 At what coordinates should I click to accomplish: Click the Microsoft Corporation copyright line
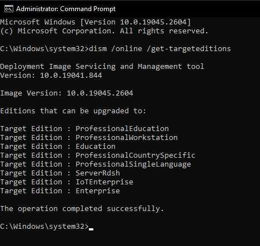[x=104, y=31]
